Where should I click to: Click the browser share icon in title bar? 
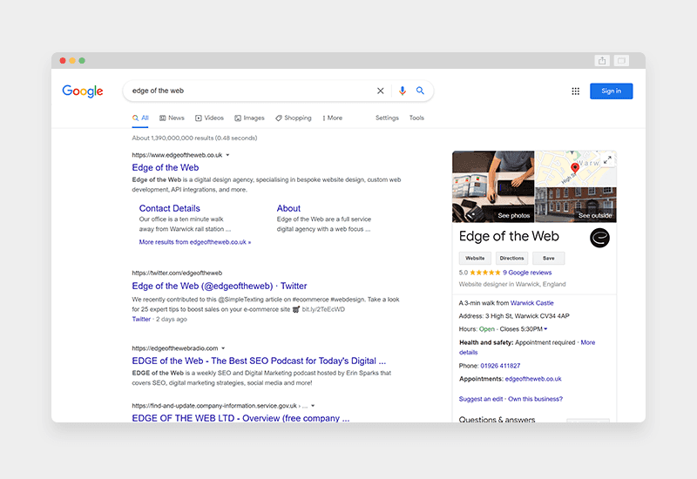point(602,60)
